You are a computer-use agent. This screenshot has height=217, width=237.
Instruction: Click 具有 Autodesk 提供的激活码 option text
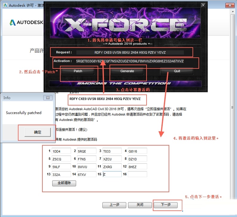coord(76,139)
